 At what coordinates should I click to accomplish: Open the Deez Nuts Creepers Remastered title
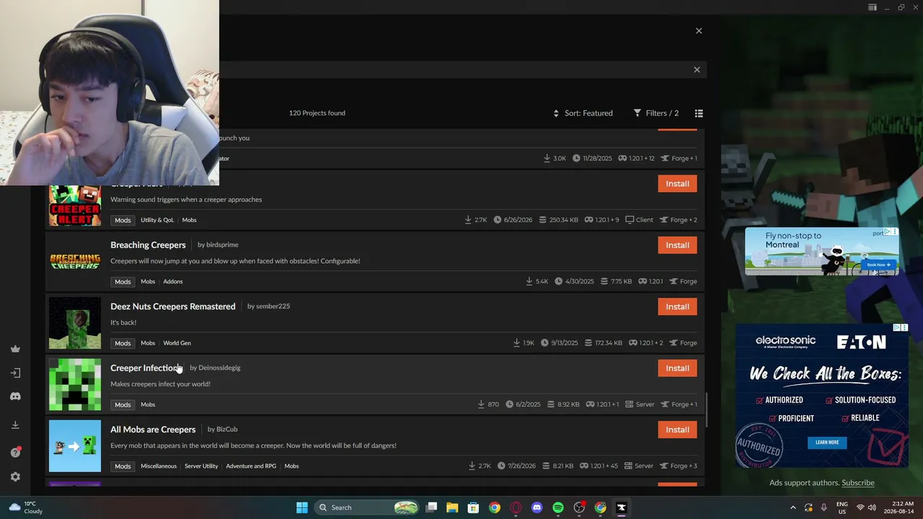[x=173, y=306]
